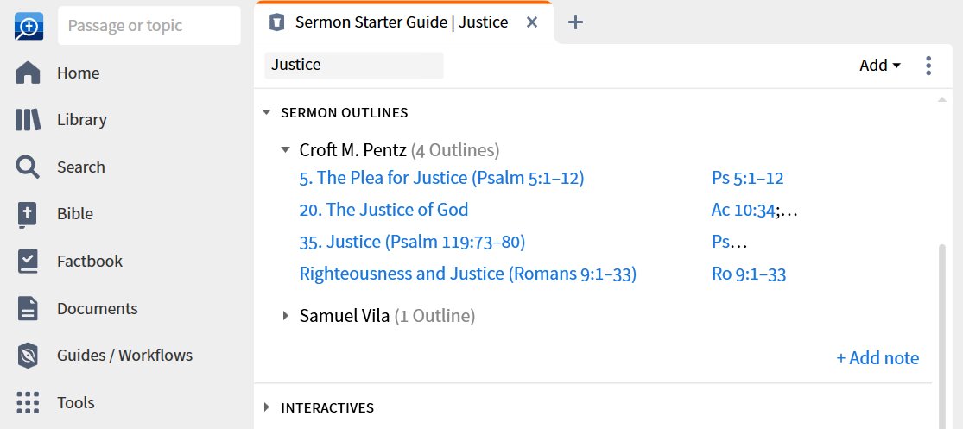Open the Bible icon in sidebar

(x=28, y=214)
